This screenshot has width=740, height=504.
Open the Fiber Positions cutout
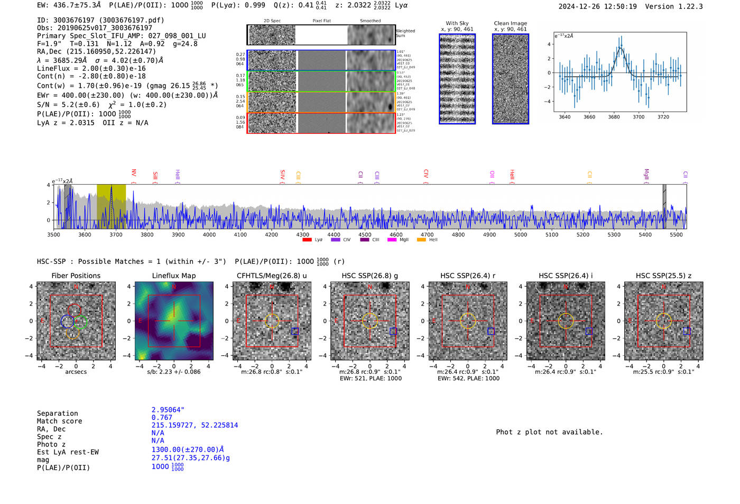coord(76,320)
